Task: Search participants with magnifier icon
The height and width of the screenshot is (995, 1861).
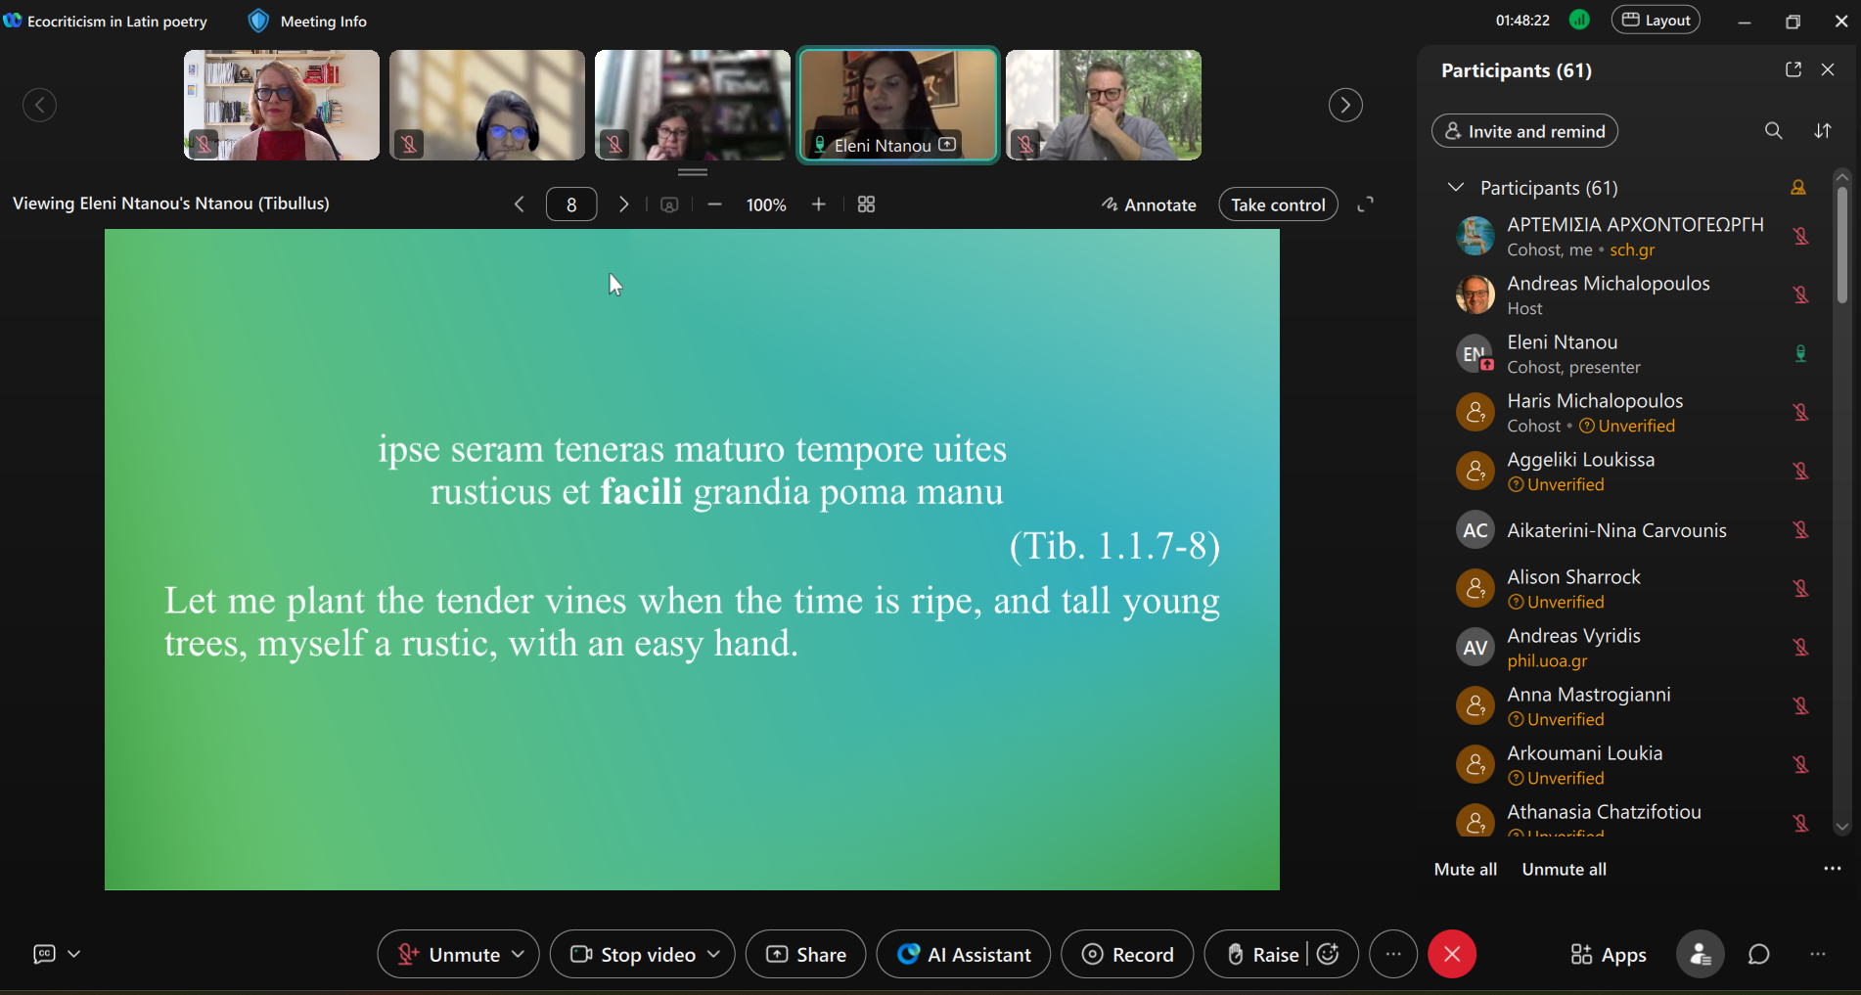Action: (x=1773, y=131)
